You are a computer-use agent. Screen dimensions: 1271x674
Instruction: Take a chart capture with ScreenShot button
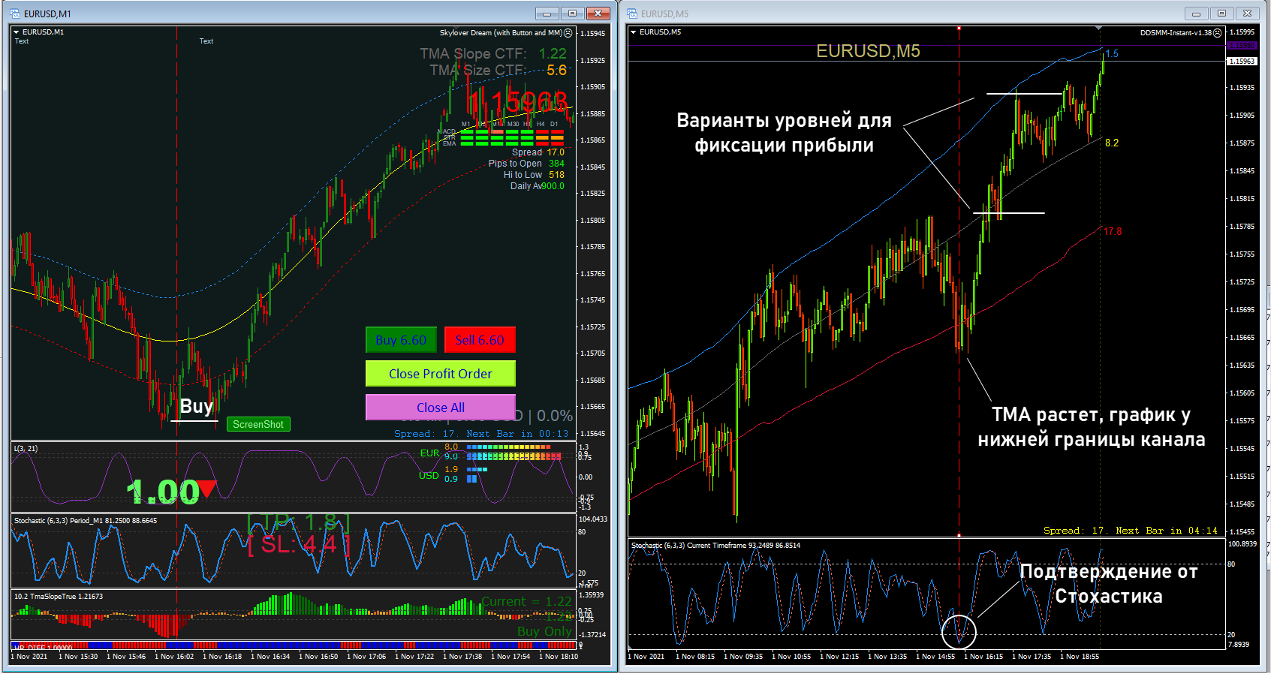(258, 424)
